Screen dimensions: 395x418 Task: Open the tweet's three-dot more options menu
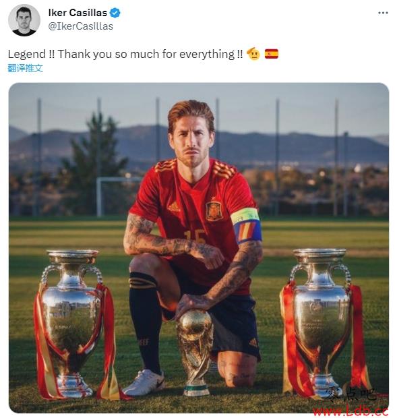[x=383, y=13]
